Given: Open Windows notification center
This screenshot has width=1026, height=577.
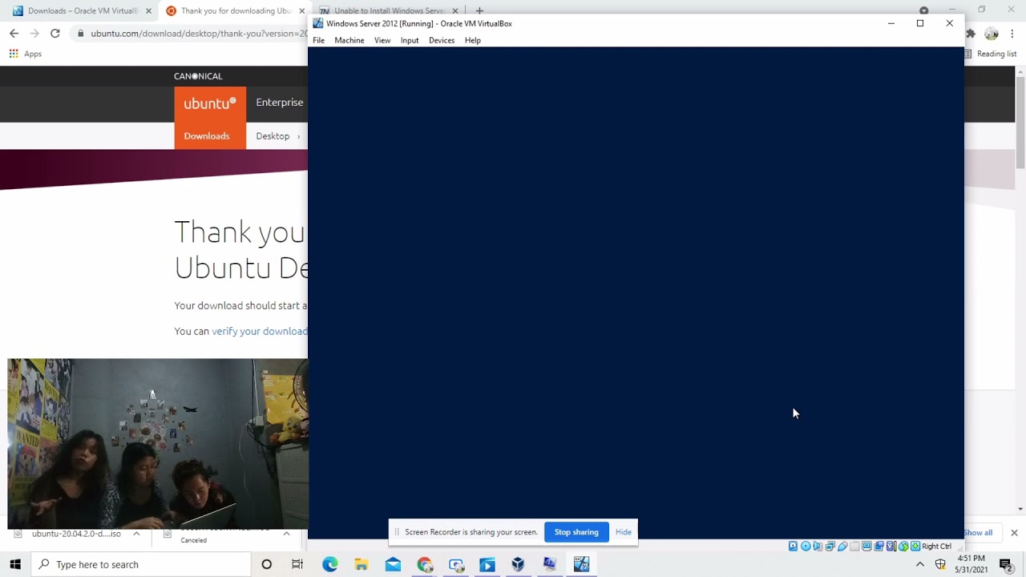Looking at the screenshot, I should coord(1006,564).
